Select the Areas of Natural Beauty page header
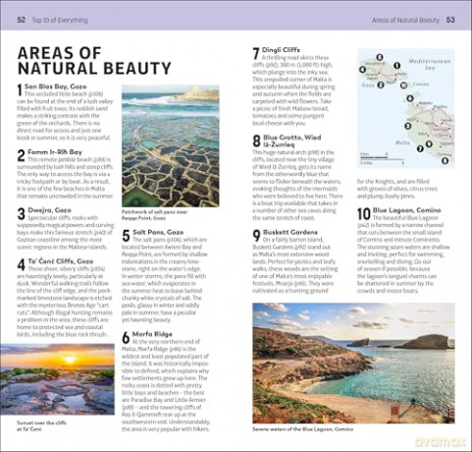The width and height of the screenshot is (472, 452). point(405,21)
